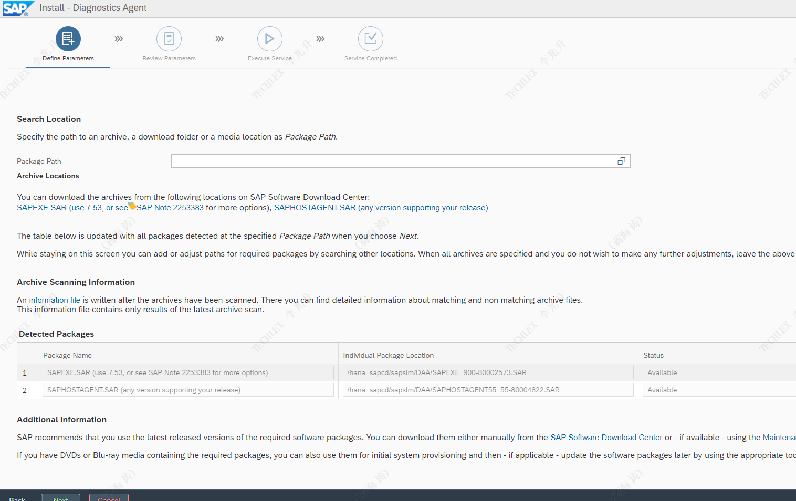Image resolution: width=796 pixels, height=501 pixels.
Task: Open the information file link
Action: click(55, 300)
